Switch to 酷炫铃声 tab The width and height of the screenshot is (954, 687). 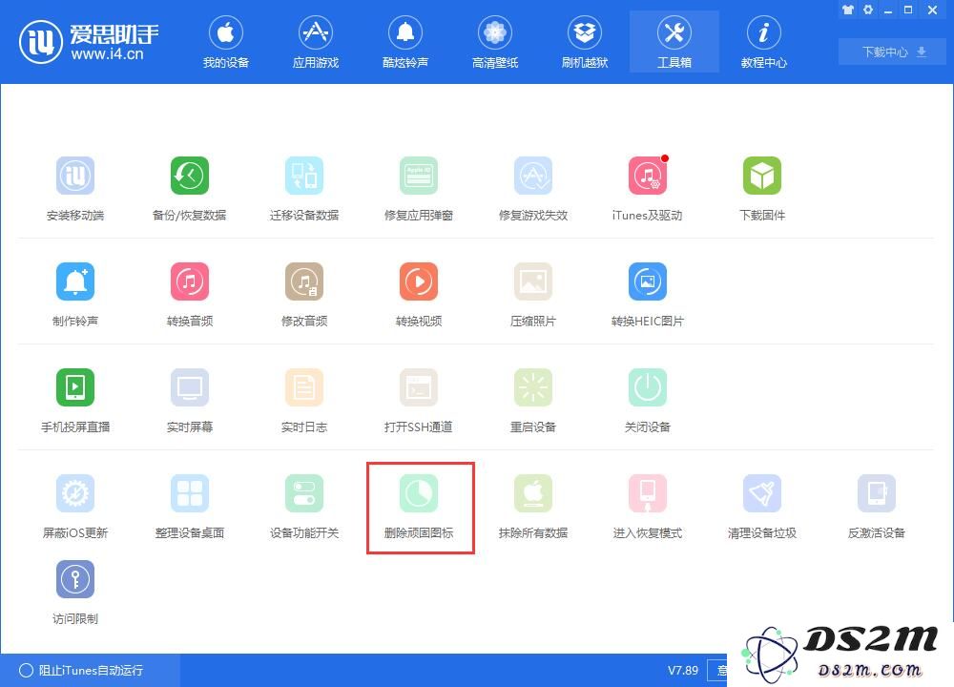point(405,41)
